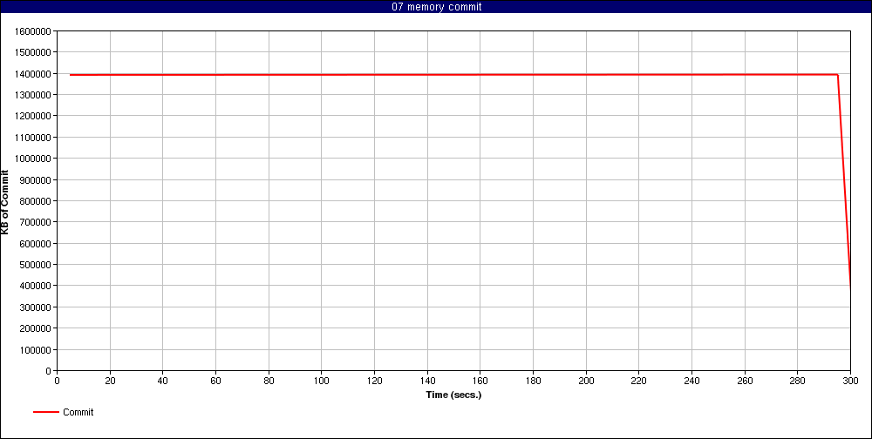Click the red Commit legend line swatch

(x=45, y=412)
